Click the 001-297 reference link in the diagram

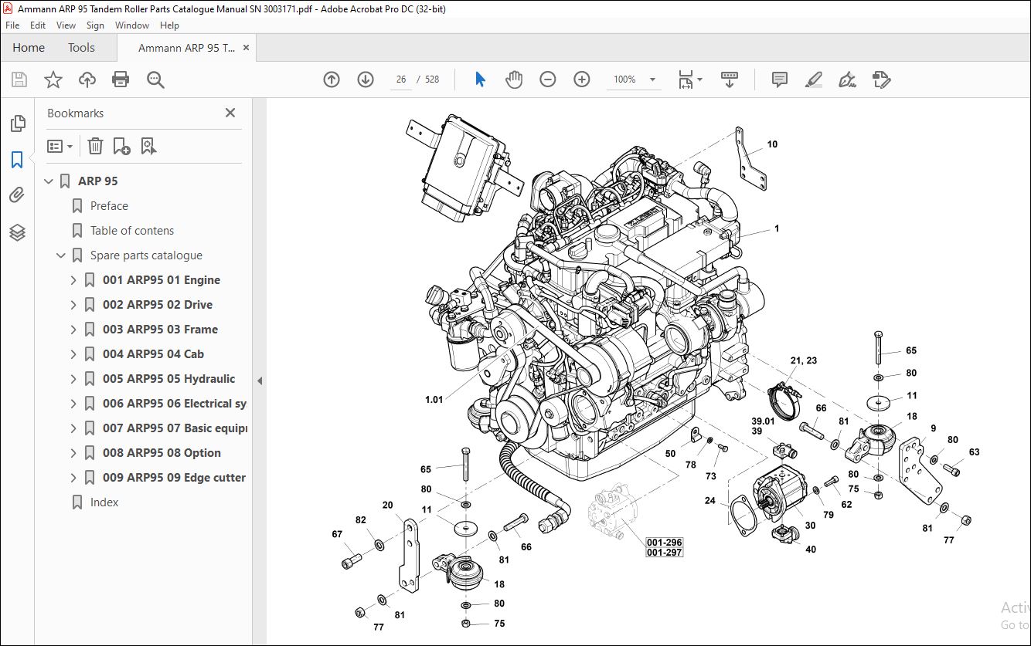pos(665,553)
